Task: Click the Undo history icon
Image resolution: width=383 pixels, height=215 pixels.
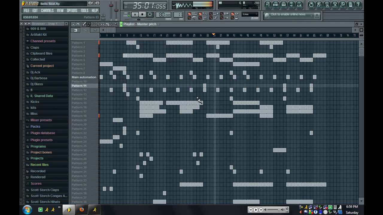Action: 311,5
